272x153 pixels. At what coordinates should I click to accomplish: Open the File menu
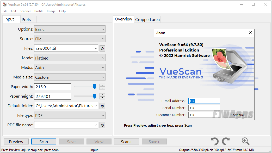pyautogui.click(x=5, y=11)
